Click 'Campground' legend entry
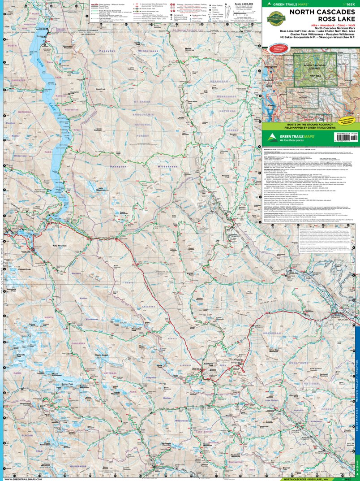Image resolution: width=360 pixels, height=481 pixels. click(x=178, y=15)
